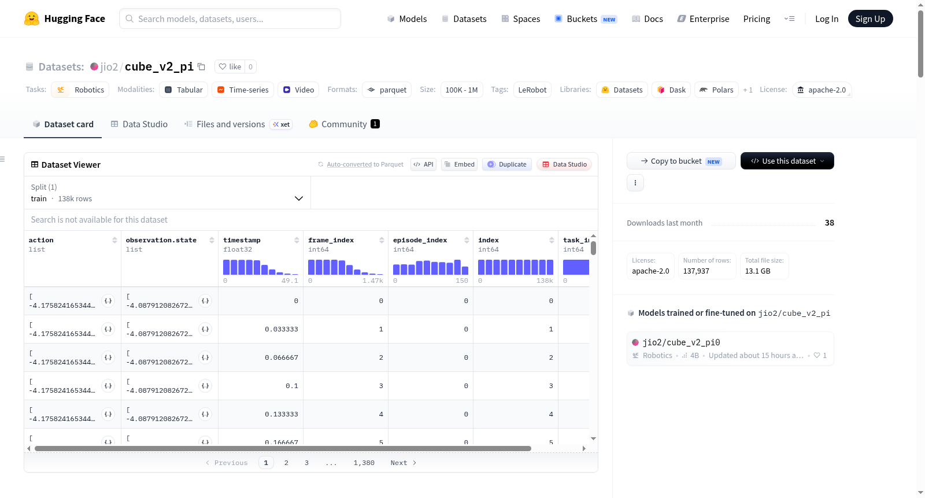This screenshot has width=925, height=498.
Task: Open Buckets in the top navigation
Action: click(586, 19)
